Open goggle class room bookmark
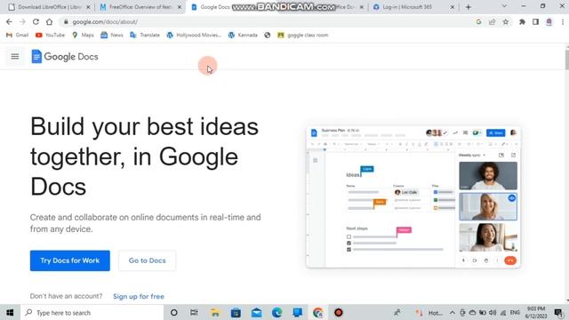 point(302,36)
